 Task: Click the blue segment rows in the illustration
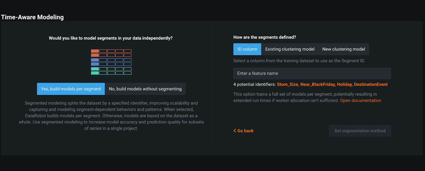click(x=111, y=62)
